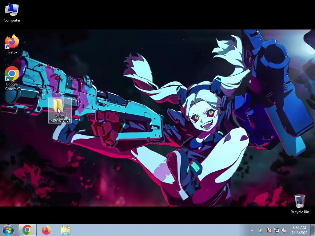Viewport: 315px width, 236px height.
Task: Open Chrome from the taskbar
Action: pyautogui.click(x=27, y=230)
